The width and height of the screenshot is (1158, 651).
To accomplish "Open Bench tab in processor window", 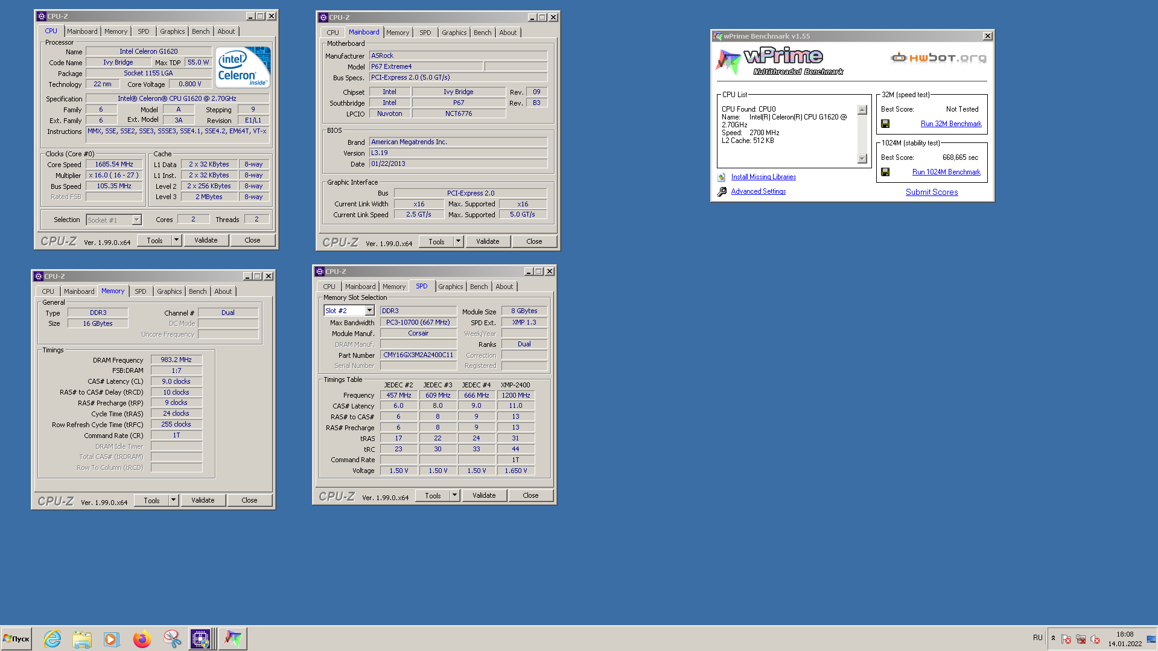I will click(x=201, y=31).
